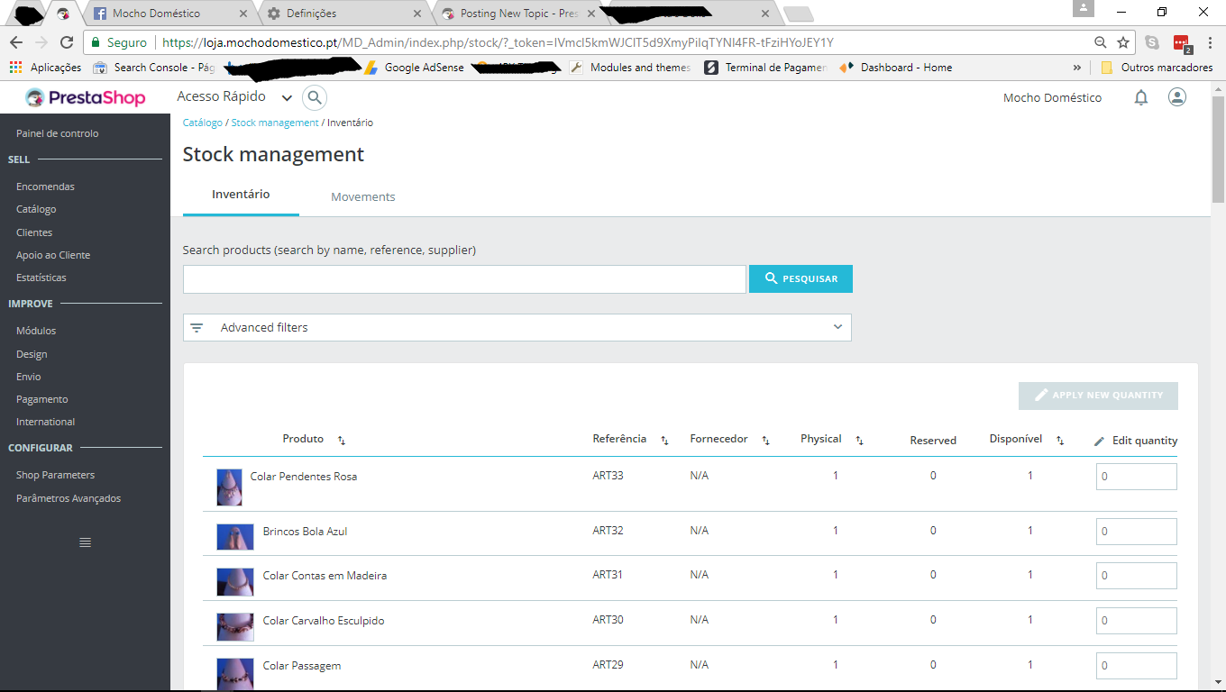Viewport: 1226px width, 692px height.
Task: Select the ART29 reference cell
Action: point(608,665)
